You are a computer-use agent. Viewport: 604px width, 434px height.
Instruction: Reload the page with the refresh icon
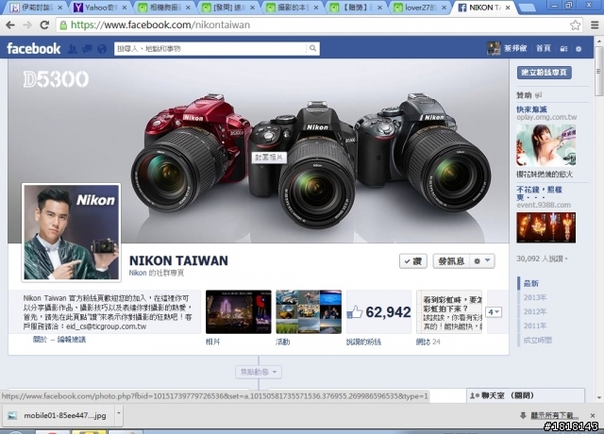click(x=44, y=25)
